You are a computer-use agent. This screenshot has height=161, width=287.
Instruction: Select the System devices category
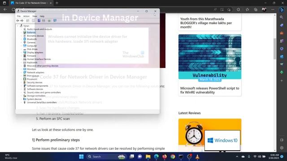coord(34,99)
